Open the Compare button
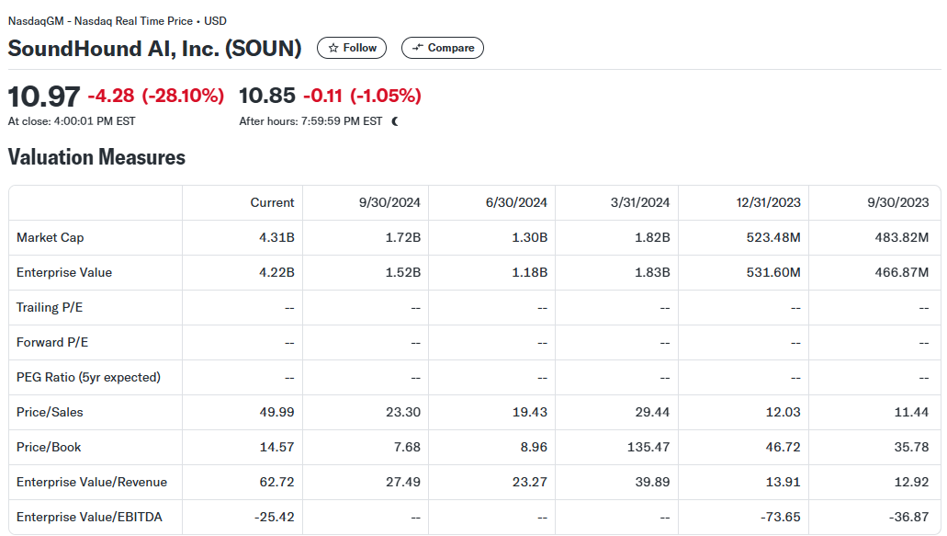The image size is (947, 536). (x=442, y=48)
